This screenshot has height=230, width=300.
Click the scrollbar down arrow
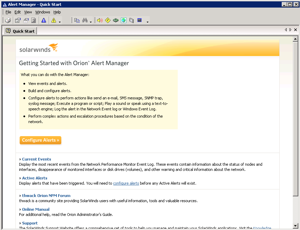click(x=296, y=226)
